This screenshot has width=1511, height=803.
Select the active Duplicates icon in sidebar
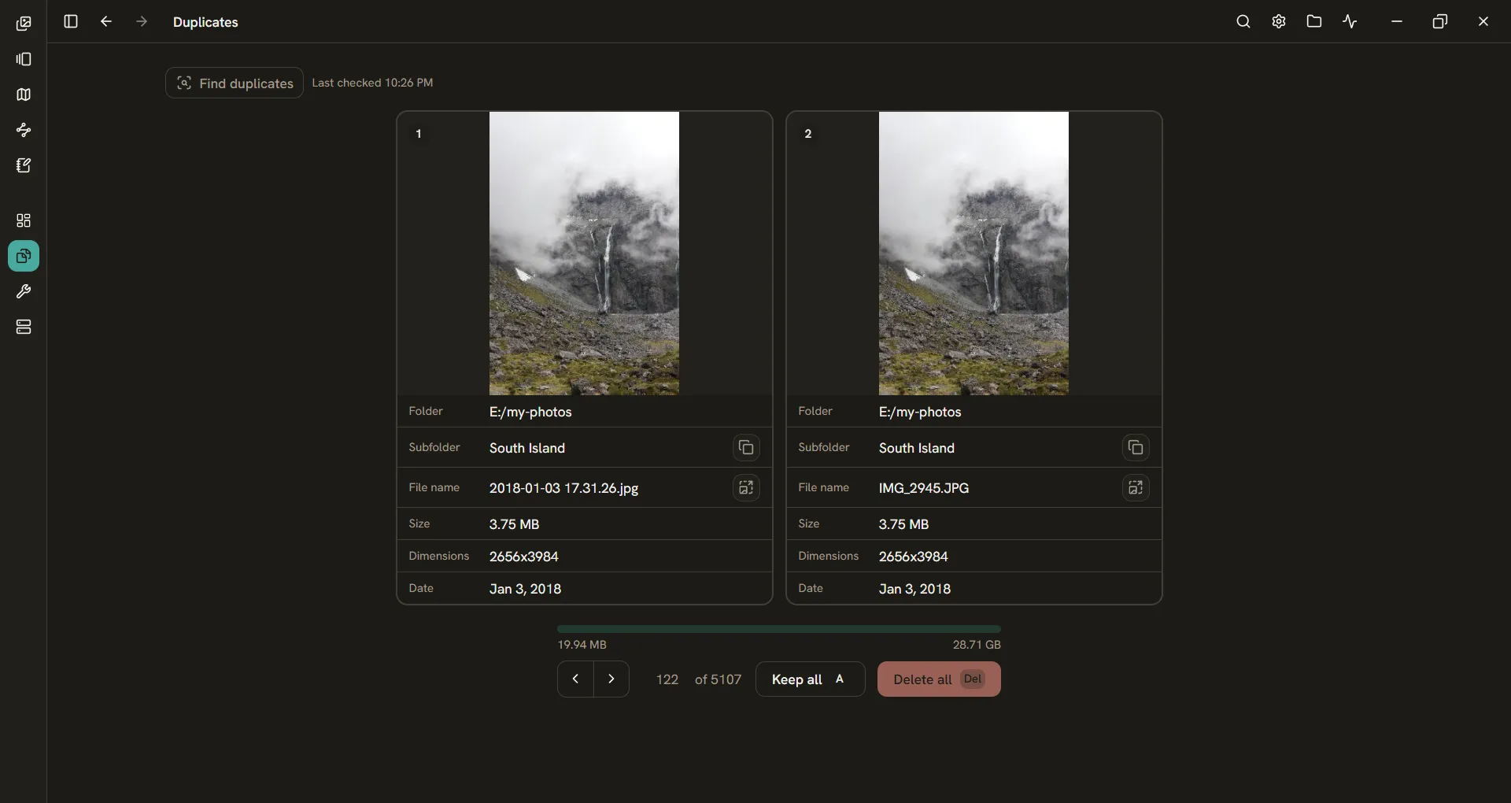24,256
